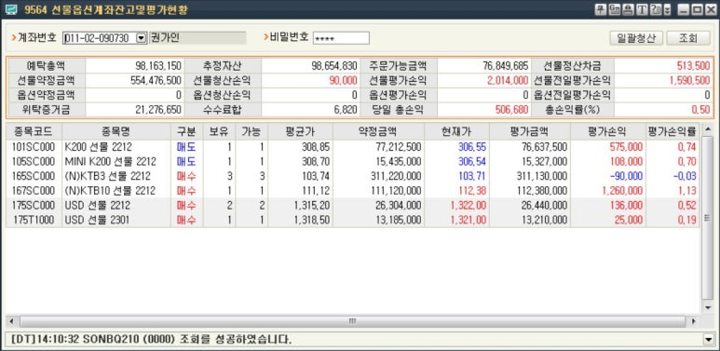Screen dimensions: 720x351
Task: Click the vertical scrollbar thumb
Action: pos(708,218)
